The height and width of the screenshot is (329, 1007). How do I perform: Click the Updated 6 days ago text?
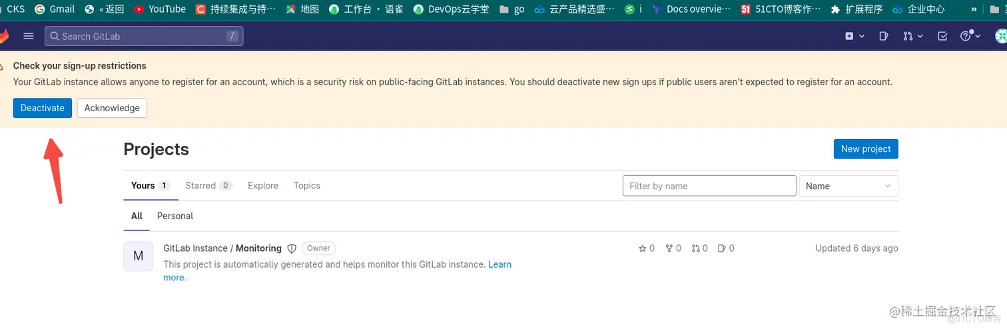(856, 248)
